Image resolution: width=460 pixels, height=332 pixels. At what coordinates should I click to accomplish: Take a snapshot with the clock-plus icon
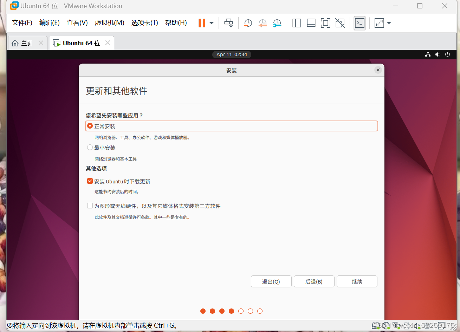pos(248,23)
